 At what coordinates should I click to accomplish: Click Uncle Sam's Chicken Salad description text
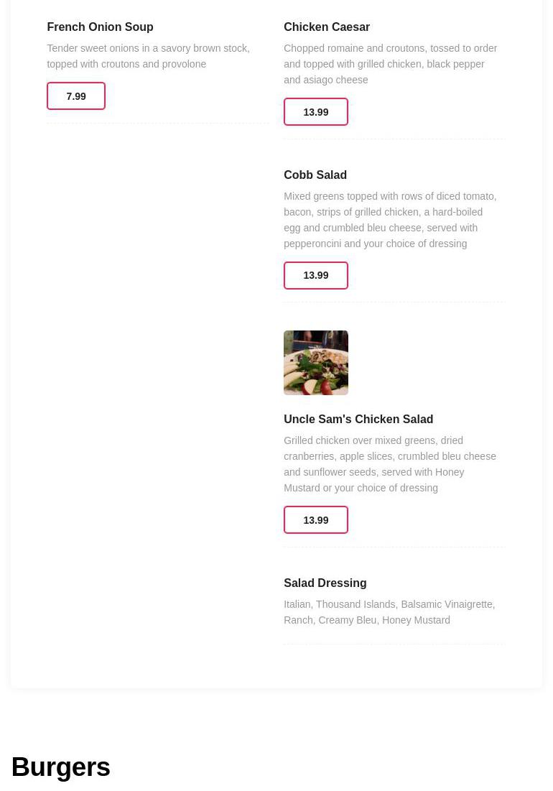click(390, 464)
